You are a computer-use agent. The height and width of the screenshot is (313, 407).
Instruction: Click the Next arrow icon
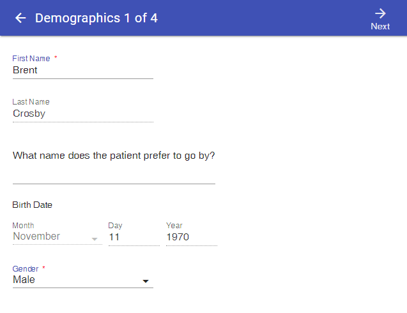[x=380, y=13]
